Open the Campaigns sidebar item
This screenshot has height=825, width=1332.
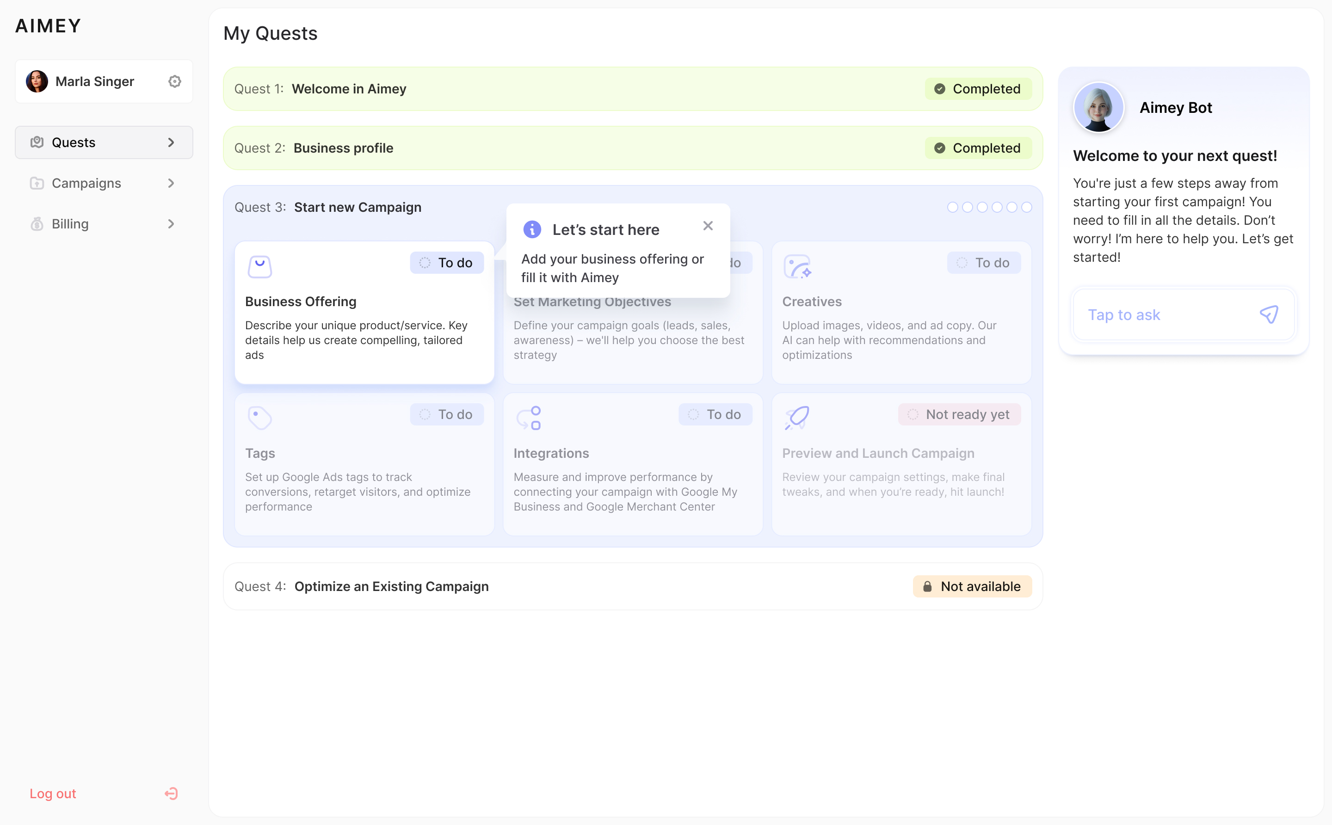[86, 183]
